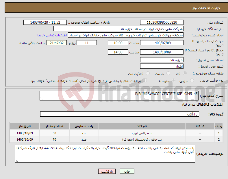The width and height of the screenshot is (228, 179).
Task: Click the remaining time countdown 21:47:32
Action: coord(57,43)
